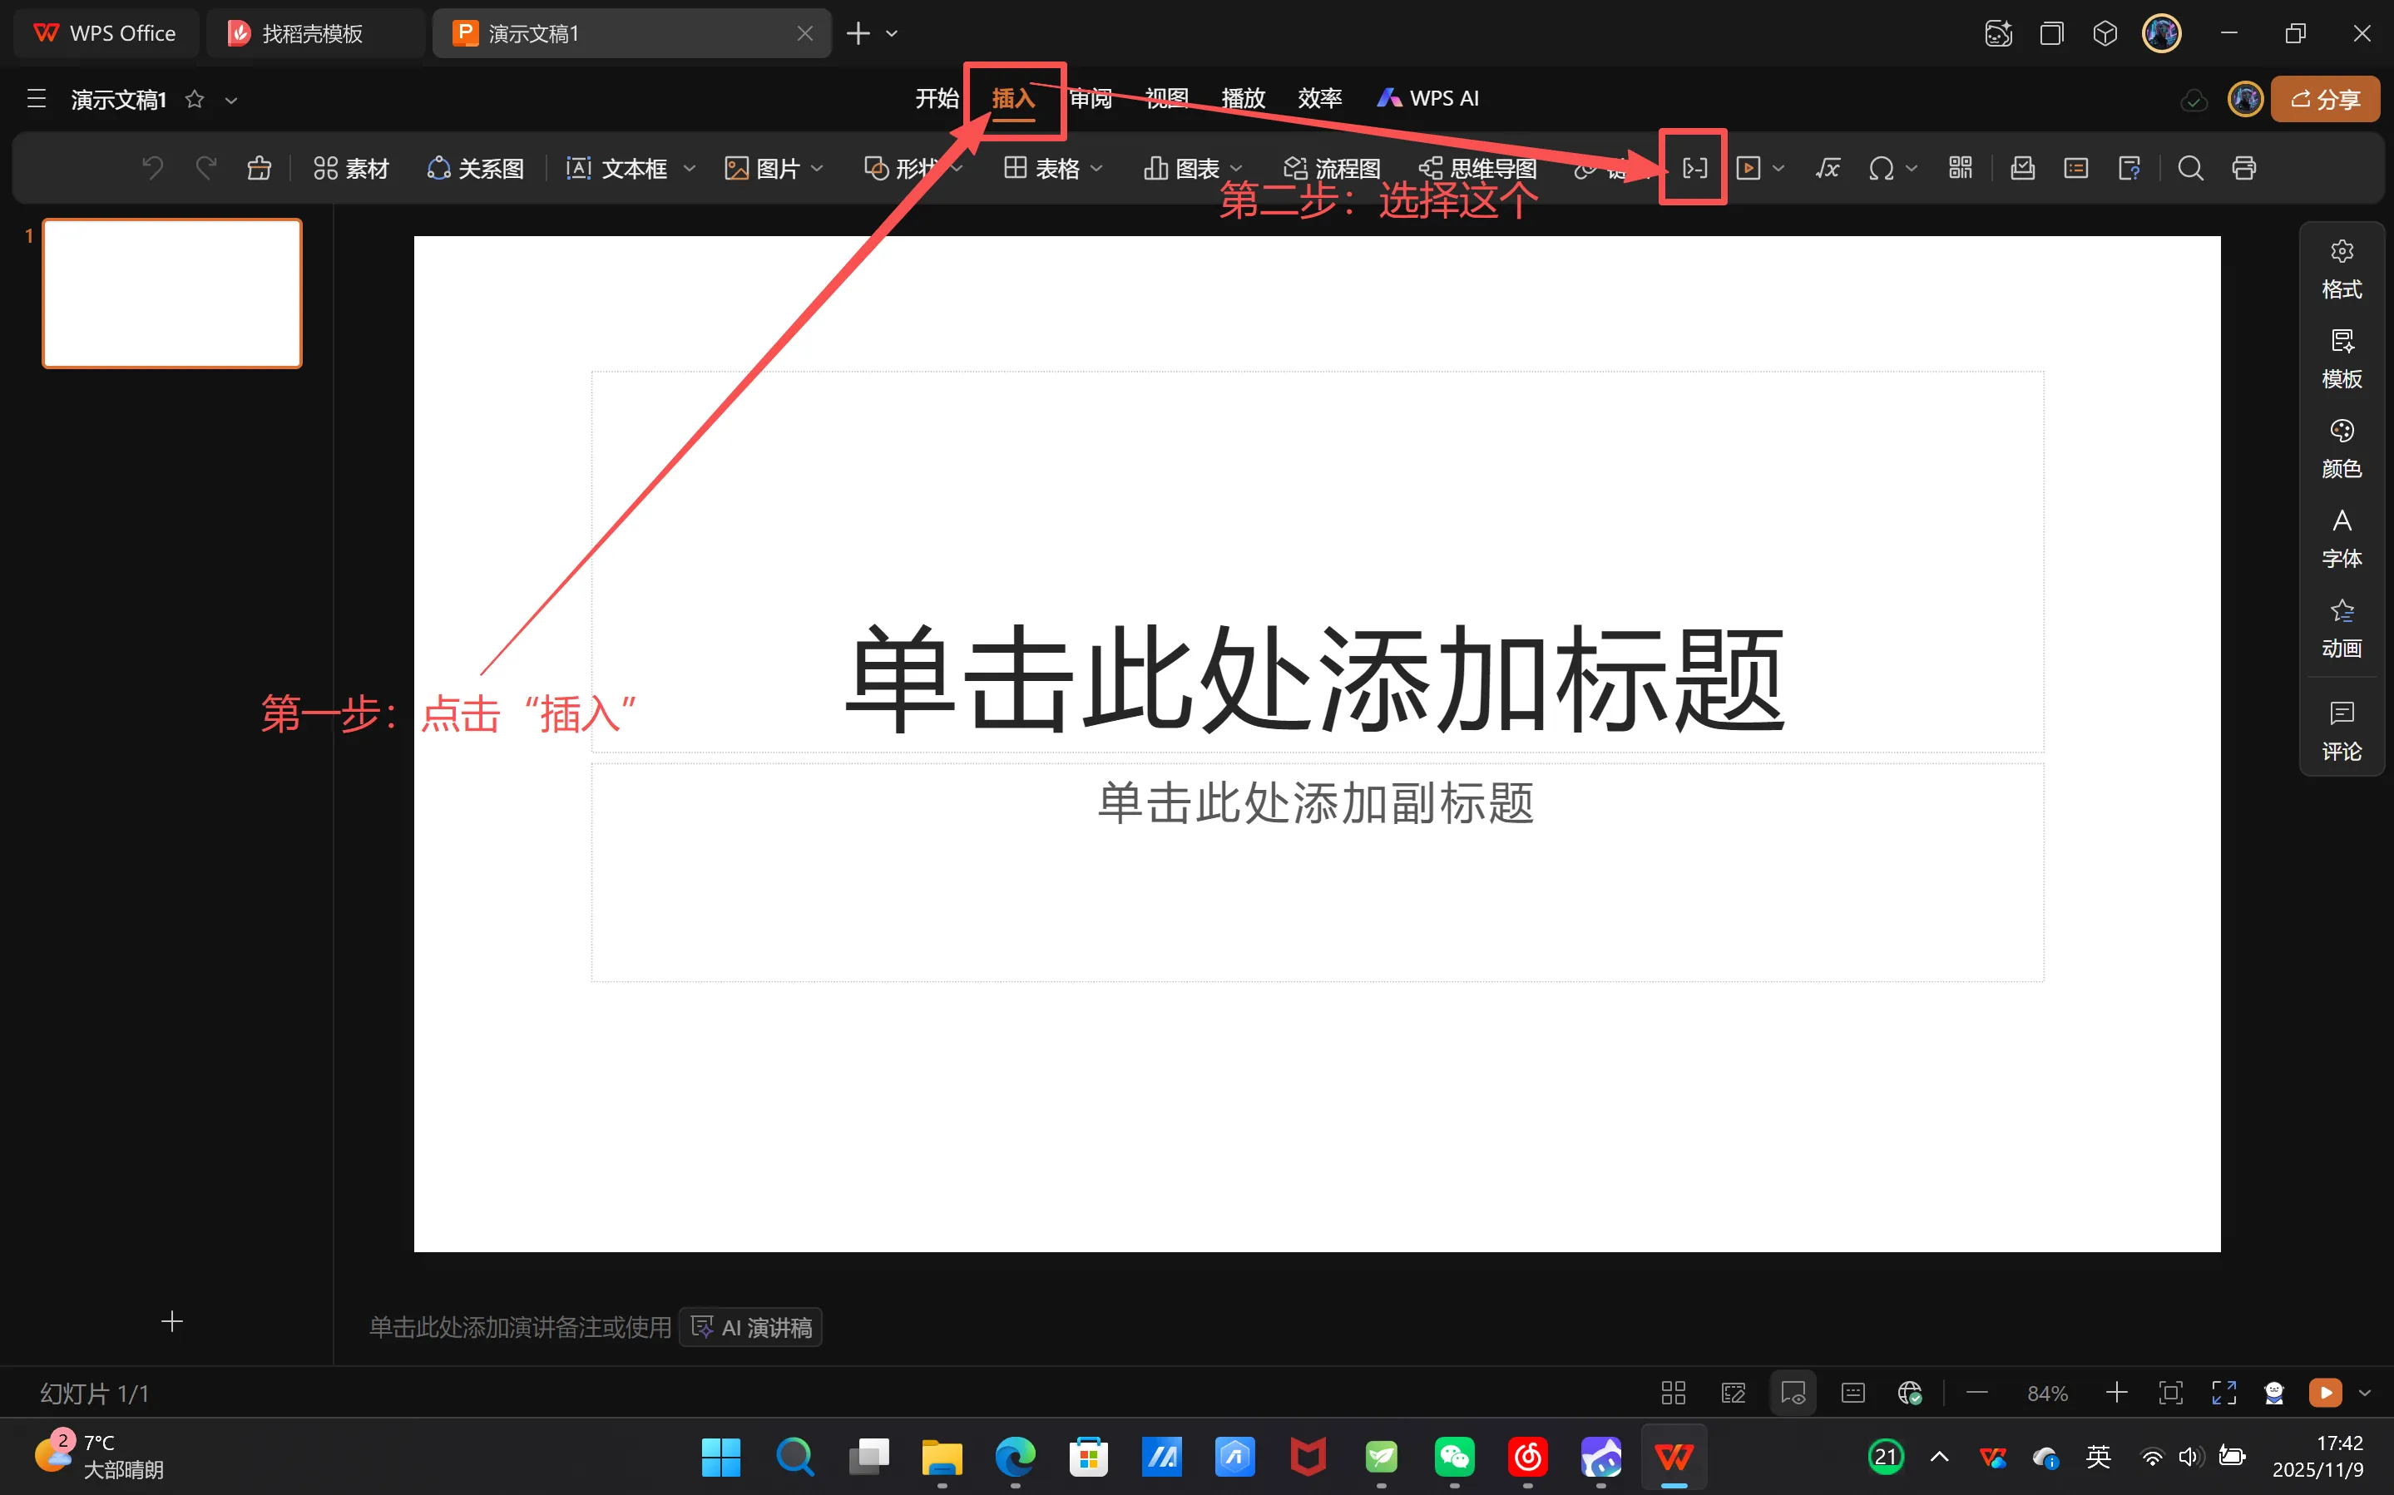This screenshot has height=1495, width=2394.
Task: Select slide 1 thumbnail
Action: click(x=172, y=294)
